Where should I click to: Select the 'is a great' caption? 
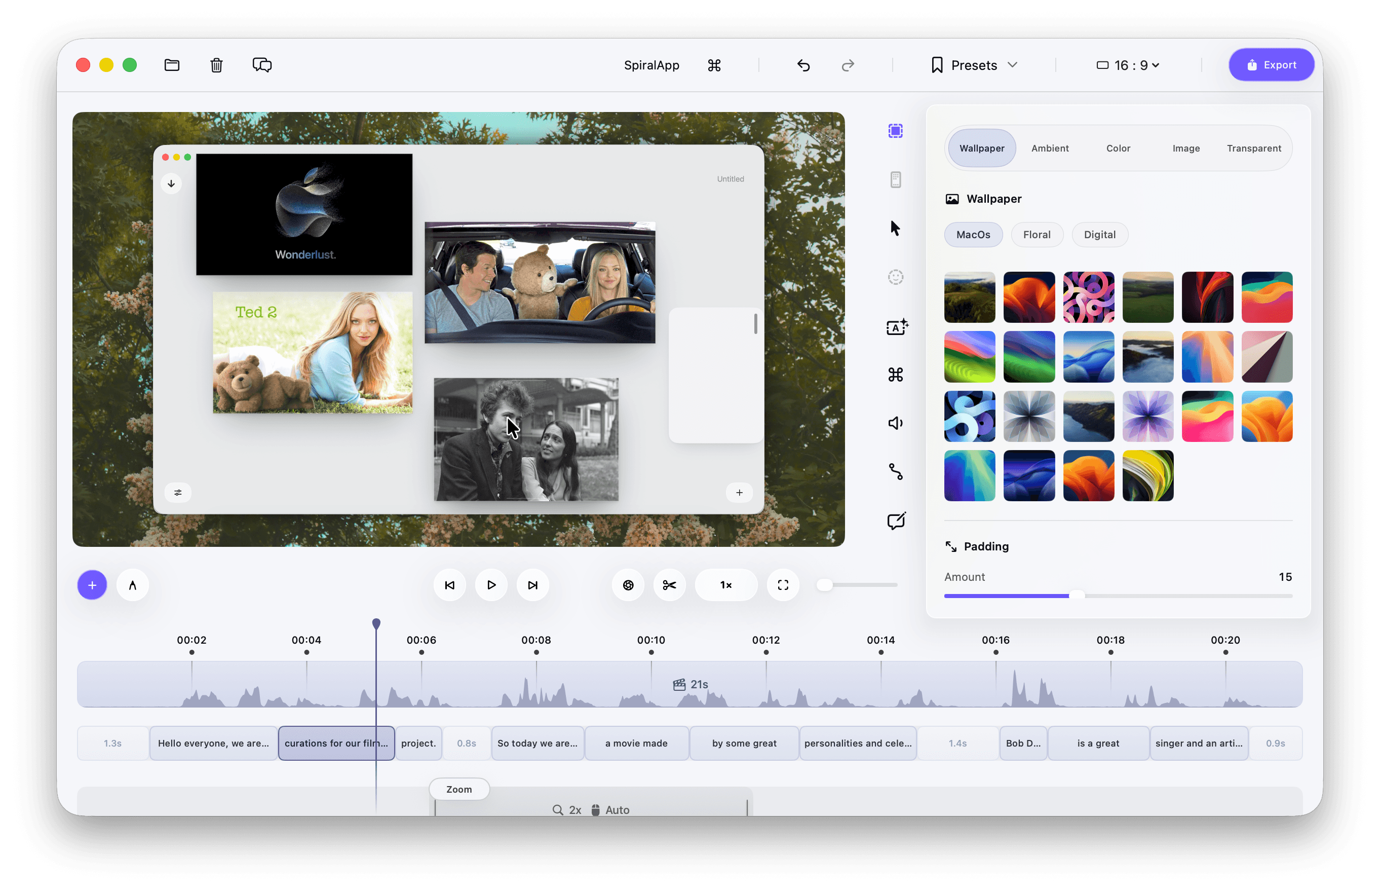click(x=1098, y=744)
